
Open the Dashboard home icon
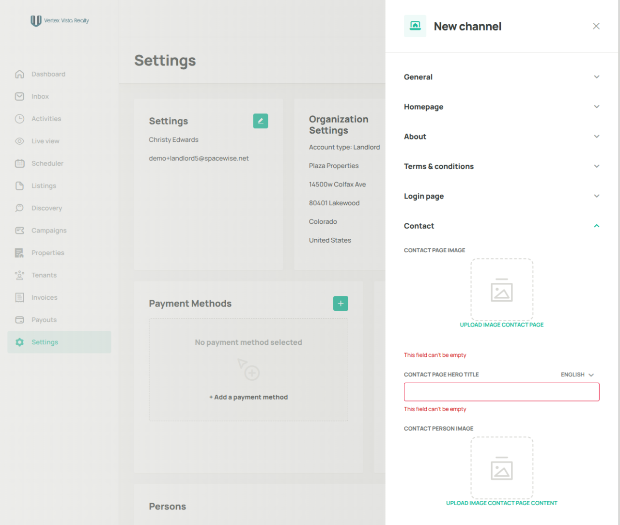click(19, 74)
